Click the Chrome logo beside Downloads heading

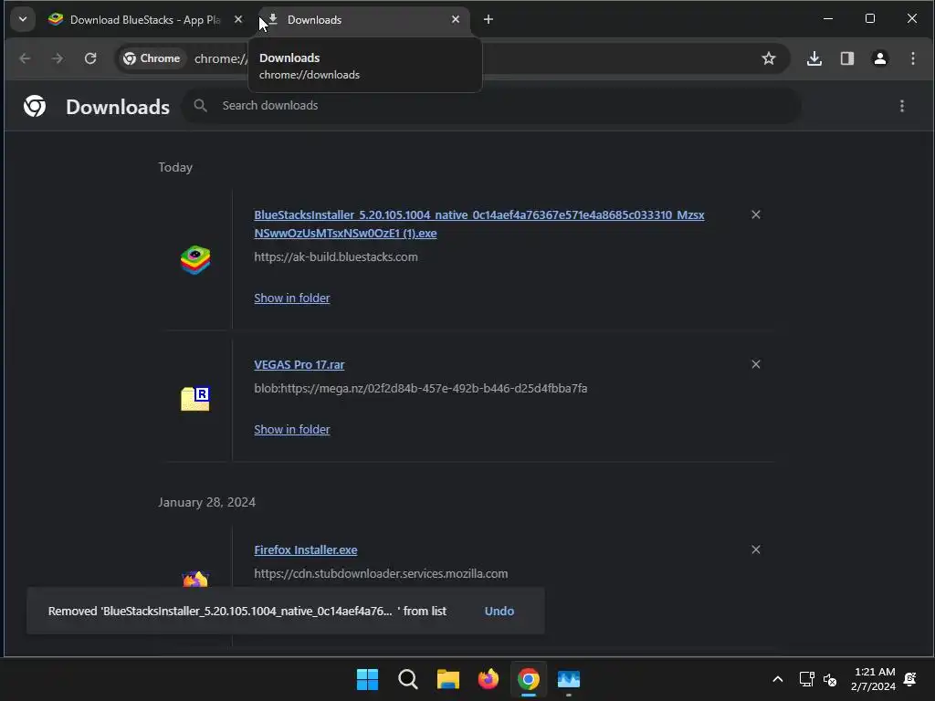point(35,106)
